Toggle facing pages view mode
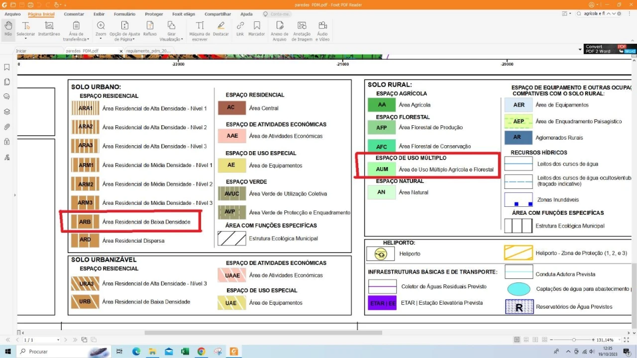Image resolution: width=637 pixels, height=358 pixels. 535,340
